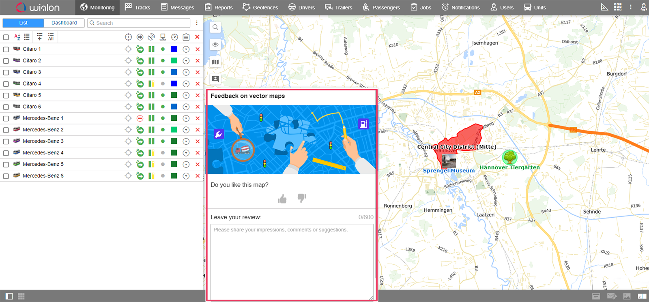
Task: Toggle the select-all units checkbox
Action: click(x=6, y=37)
